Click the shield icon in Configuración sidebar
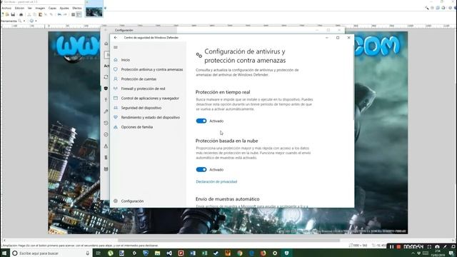Image resolution: width=457 pixels, height=257 pixels. pos(106,89)
